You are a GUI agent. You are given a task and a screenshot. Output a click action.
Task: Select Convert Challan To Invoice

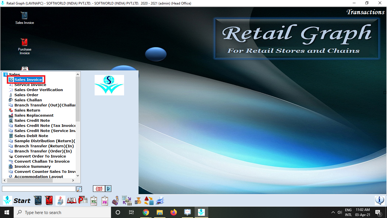(42, 161)
